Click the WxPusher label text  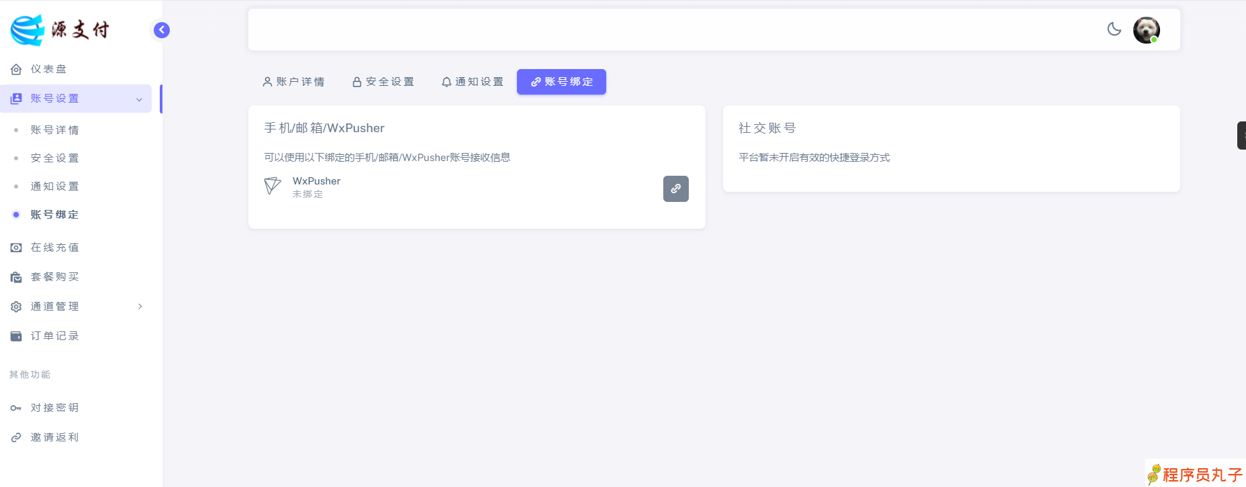[x=316, y=181]
